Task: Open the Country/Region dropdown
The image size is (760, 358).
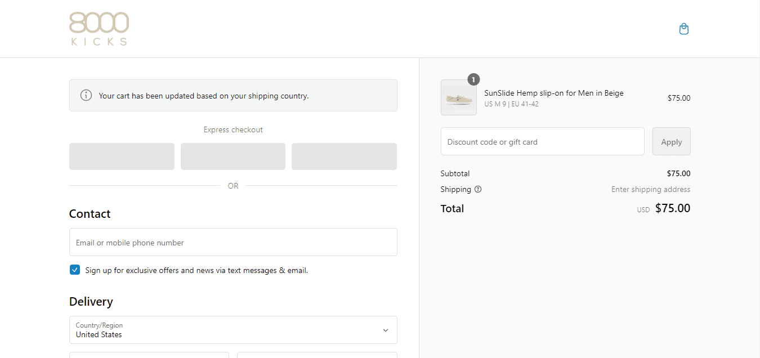Action: [233, 330]
